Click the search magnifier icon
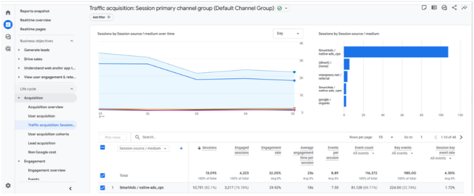Screen dimensions: 474x196 point(137,137)
